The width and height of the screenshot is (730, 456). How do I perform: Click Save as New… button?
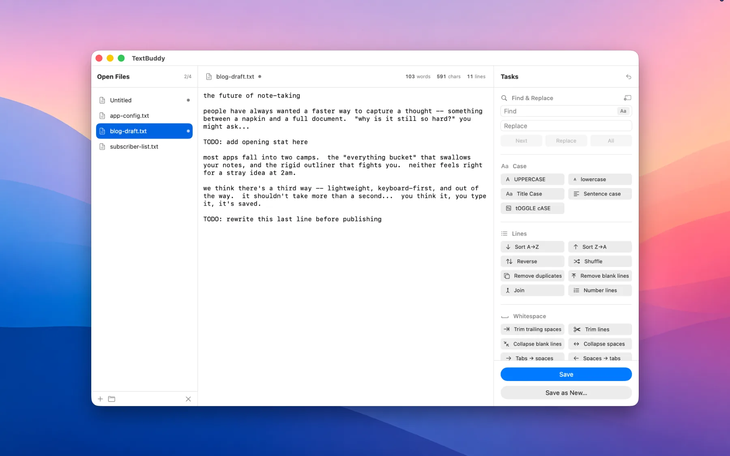(566, 393)
